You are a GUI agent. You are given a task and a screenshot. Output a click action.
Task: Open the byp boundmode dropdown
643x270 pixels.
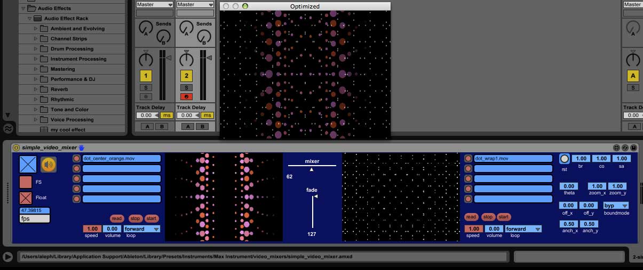616,206
